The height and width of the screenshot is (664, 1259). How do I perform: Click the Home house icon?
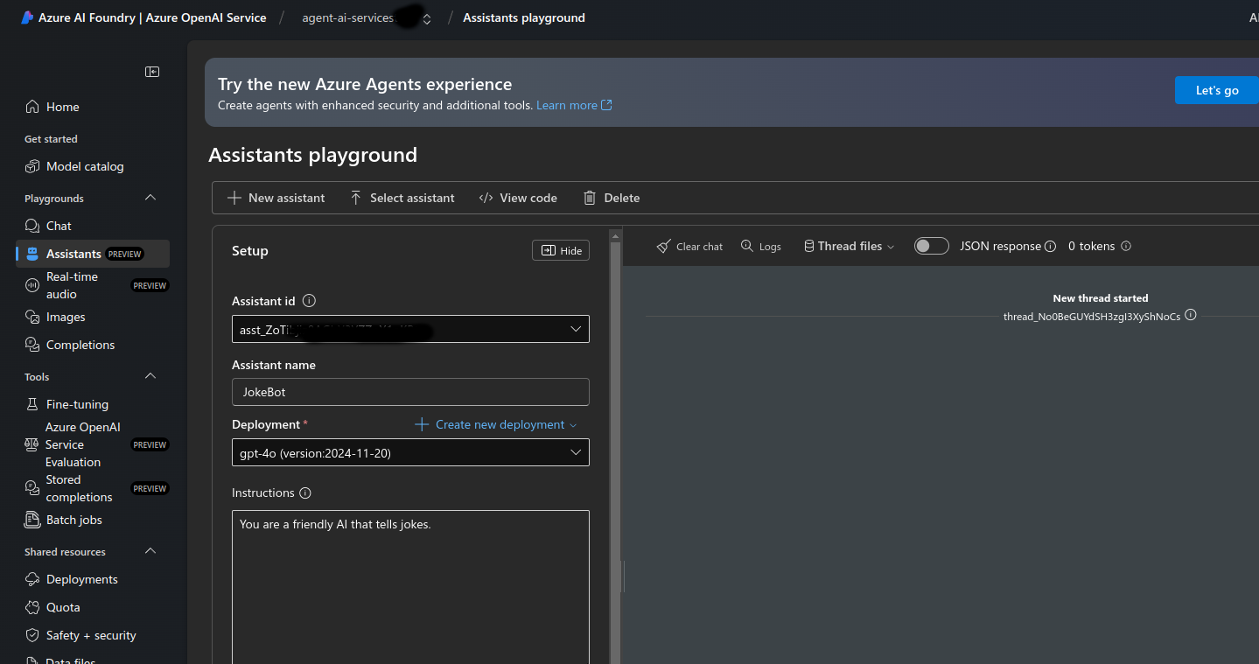pyautogui.click(x=32, y=107)
